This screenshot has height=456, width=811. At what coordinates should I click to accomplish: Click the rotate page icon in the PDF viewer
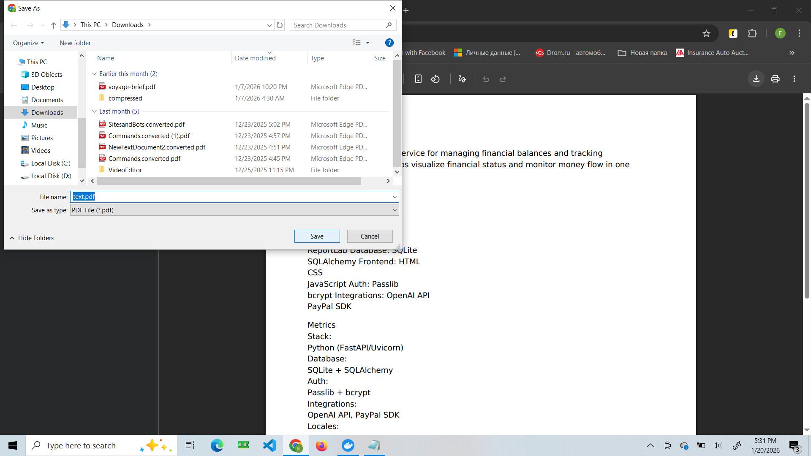tap(435, 79)
